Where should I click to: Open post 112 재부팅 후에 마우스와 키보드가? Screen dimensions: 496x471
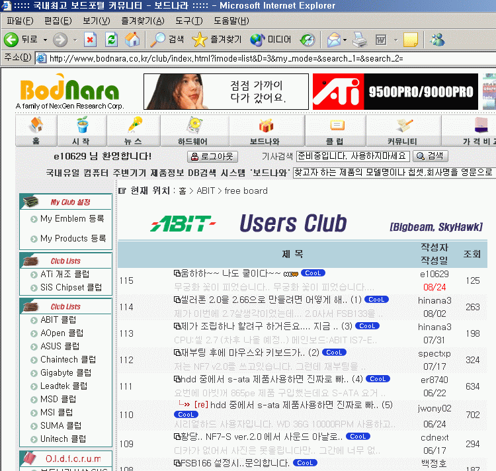(x=243, y=353)
